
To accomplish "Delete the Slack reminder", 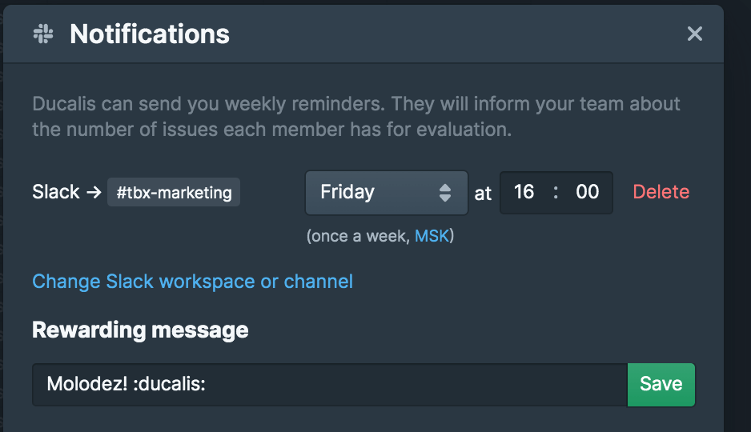I will coord(661,192).
